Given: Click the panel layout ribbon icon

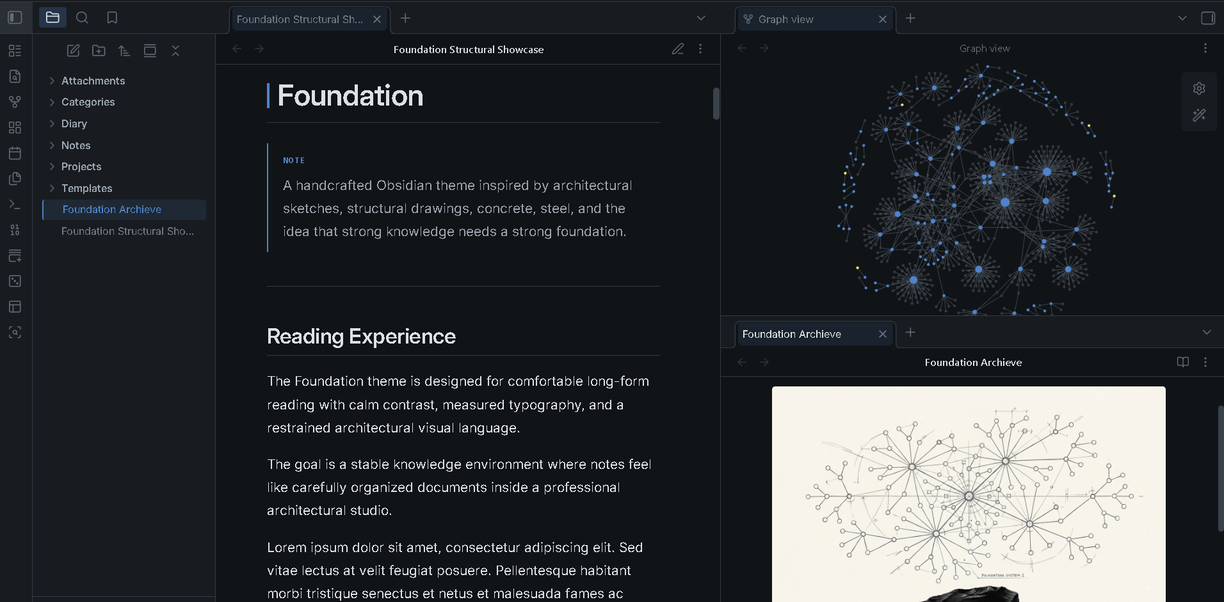Looking at the screenshot, I should (15, 306).
